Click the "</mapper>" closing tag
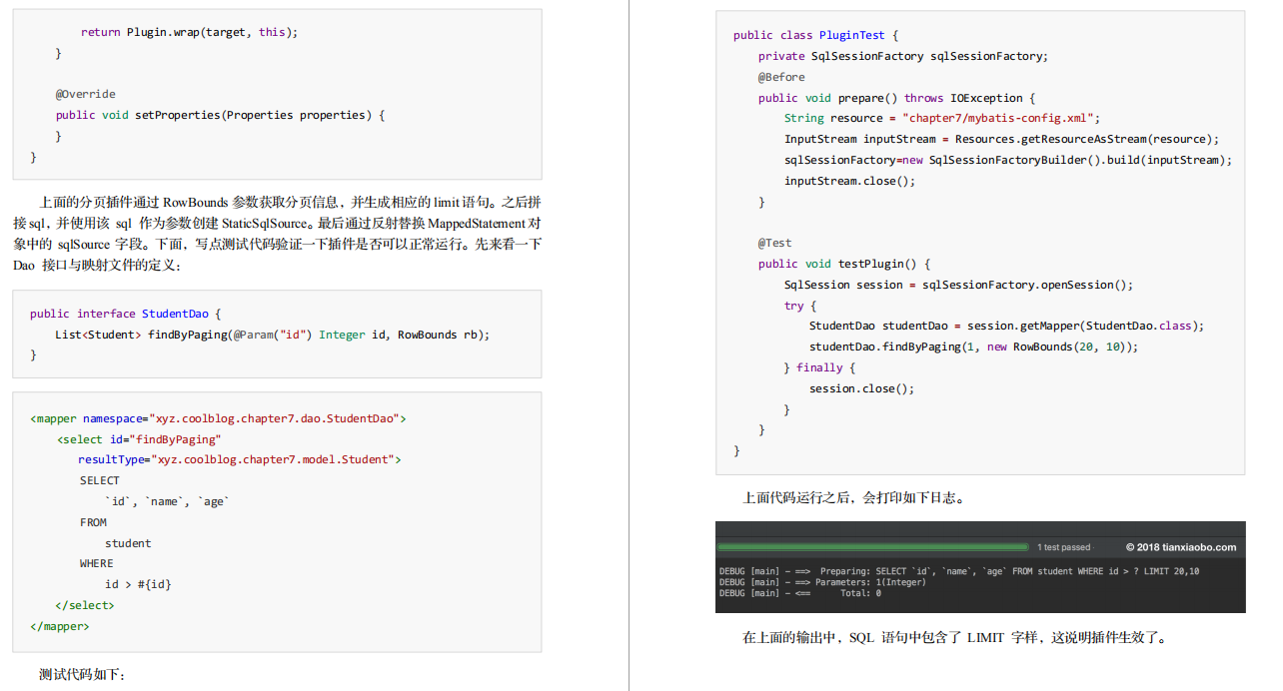Image resolution: width=1283 pixels, height=691 pixels. click(60, 626)
